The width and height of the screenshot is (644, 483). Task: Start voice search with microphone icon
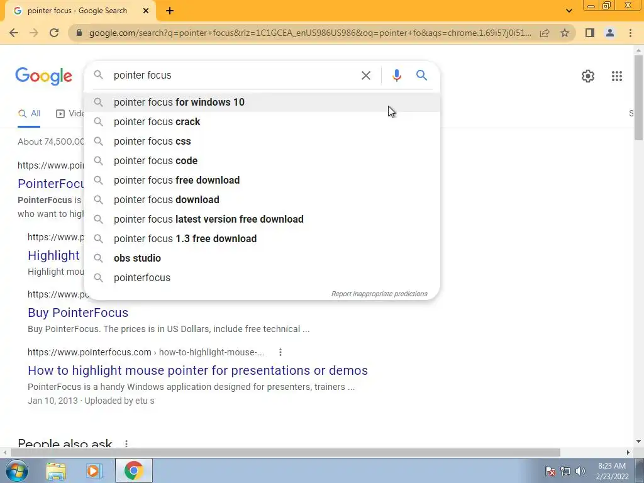point(396,75)
